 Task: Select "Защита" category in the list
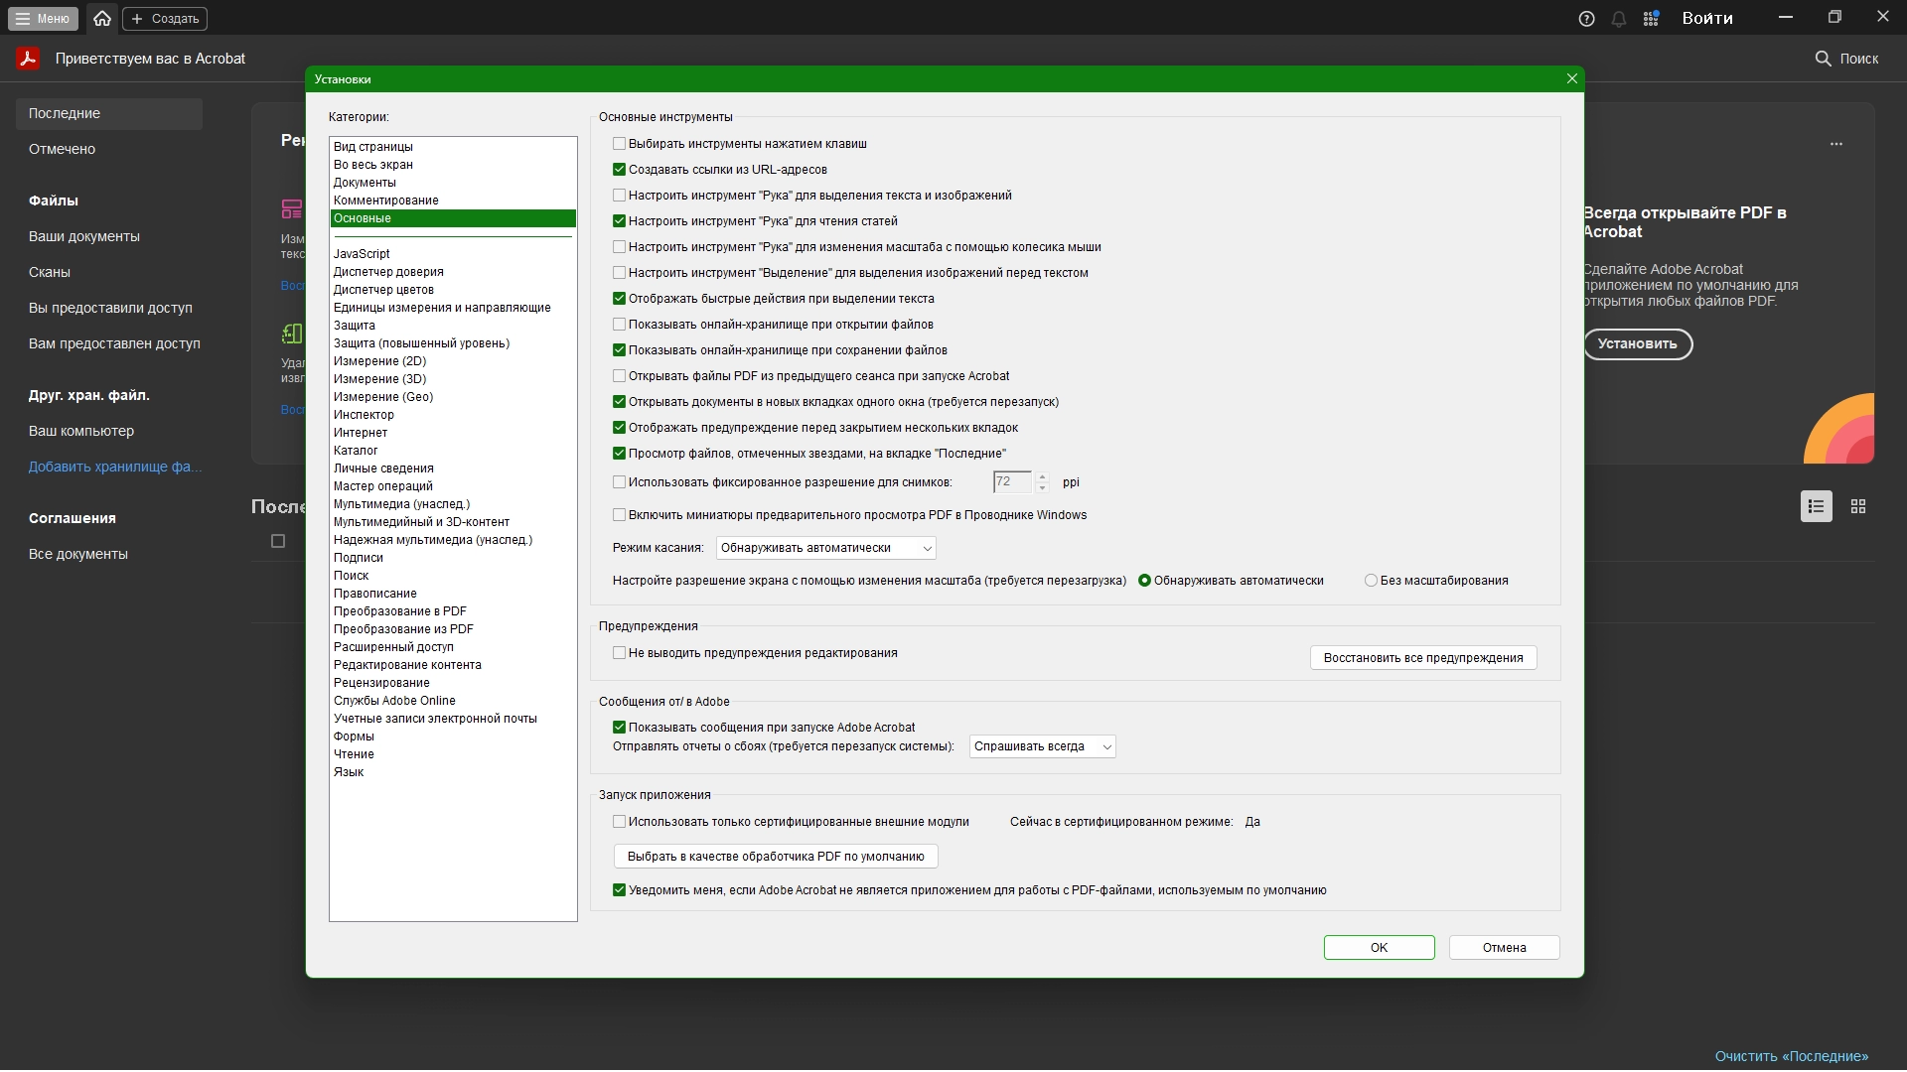pos(354,326)
